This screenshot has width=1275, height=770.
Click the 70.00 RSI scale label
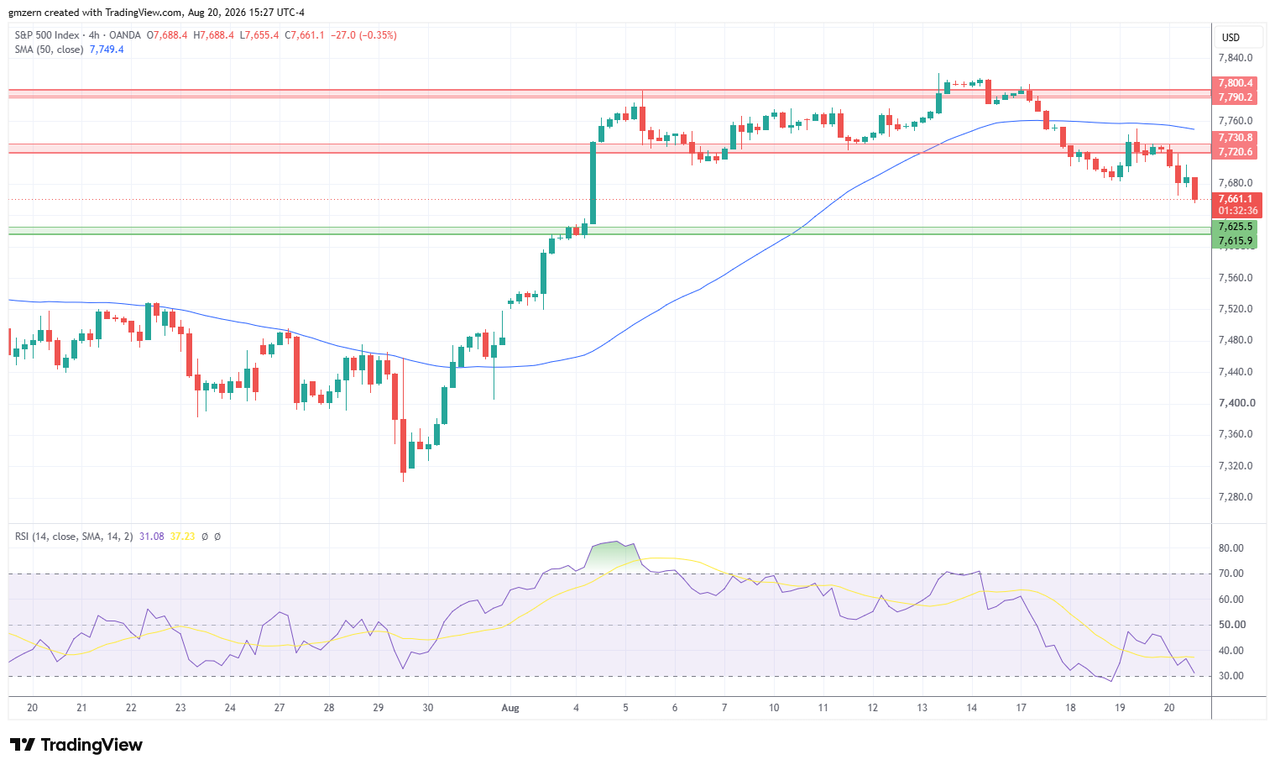pos(1232,574)
